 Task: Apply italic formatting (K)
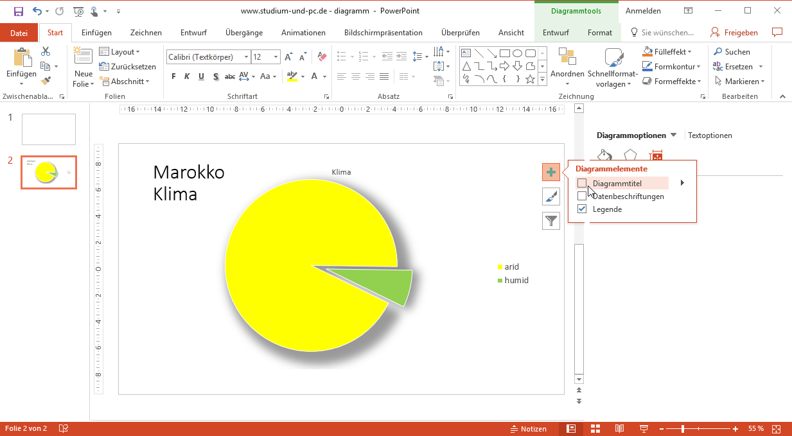pyautogui.click(x=187, y=76)
